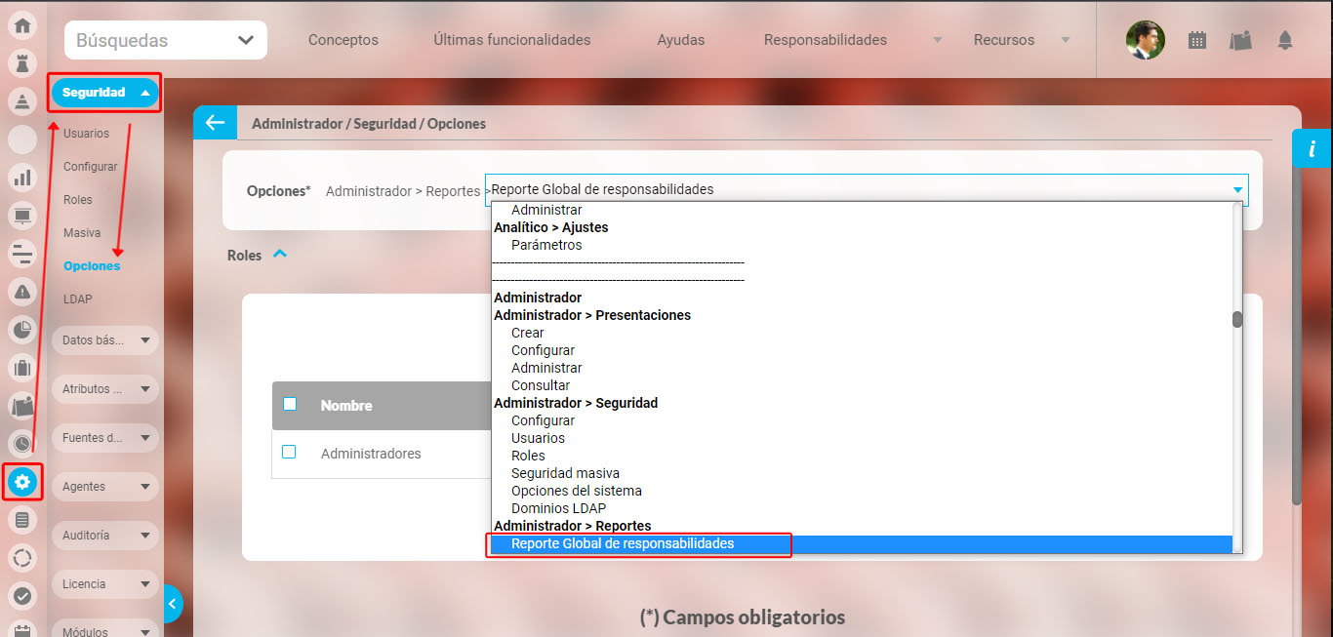This screenshot has height=637, width=1333.
Task: Choose Seguridad masiva from the dropdown list
Action: (x=565, y=473)
